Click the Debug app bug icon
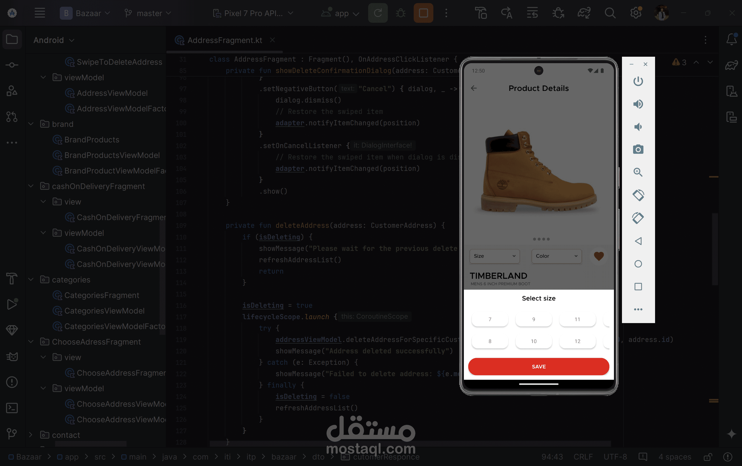 pos(401,13)
